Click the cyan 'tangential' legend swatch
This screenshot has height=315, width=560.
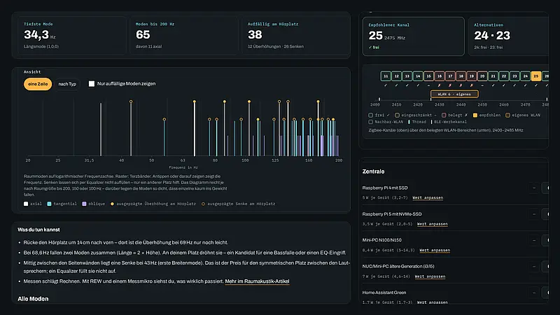click(49, 204)
